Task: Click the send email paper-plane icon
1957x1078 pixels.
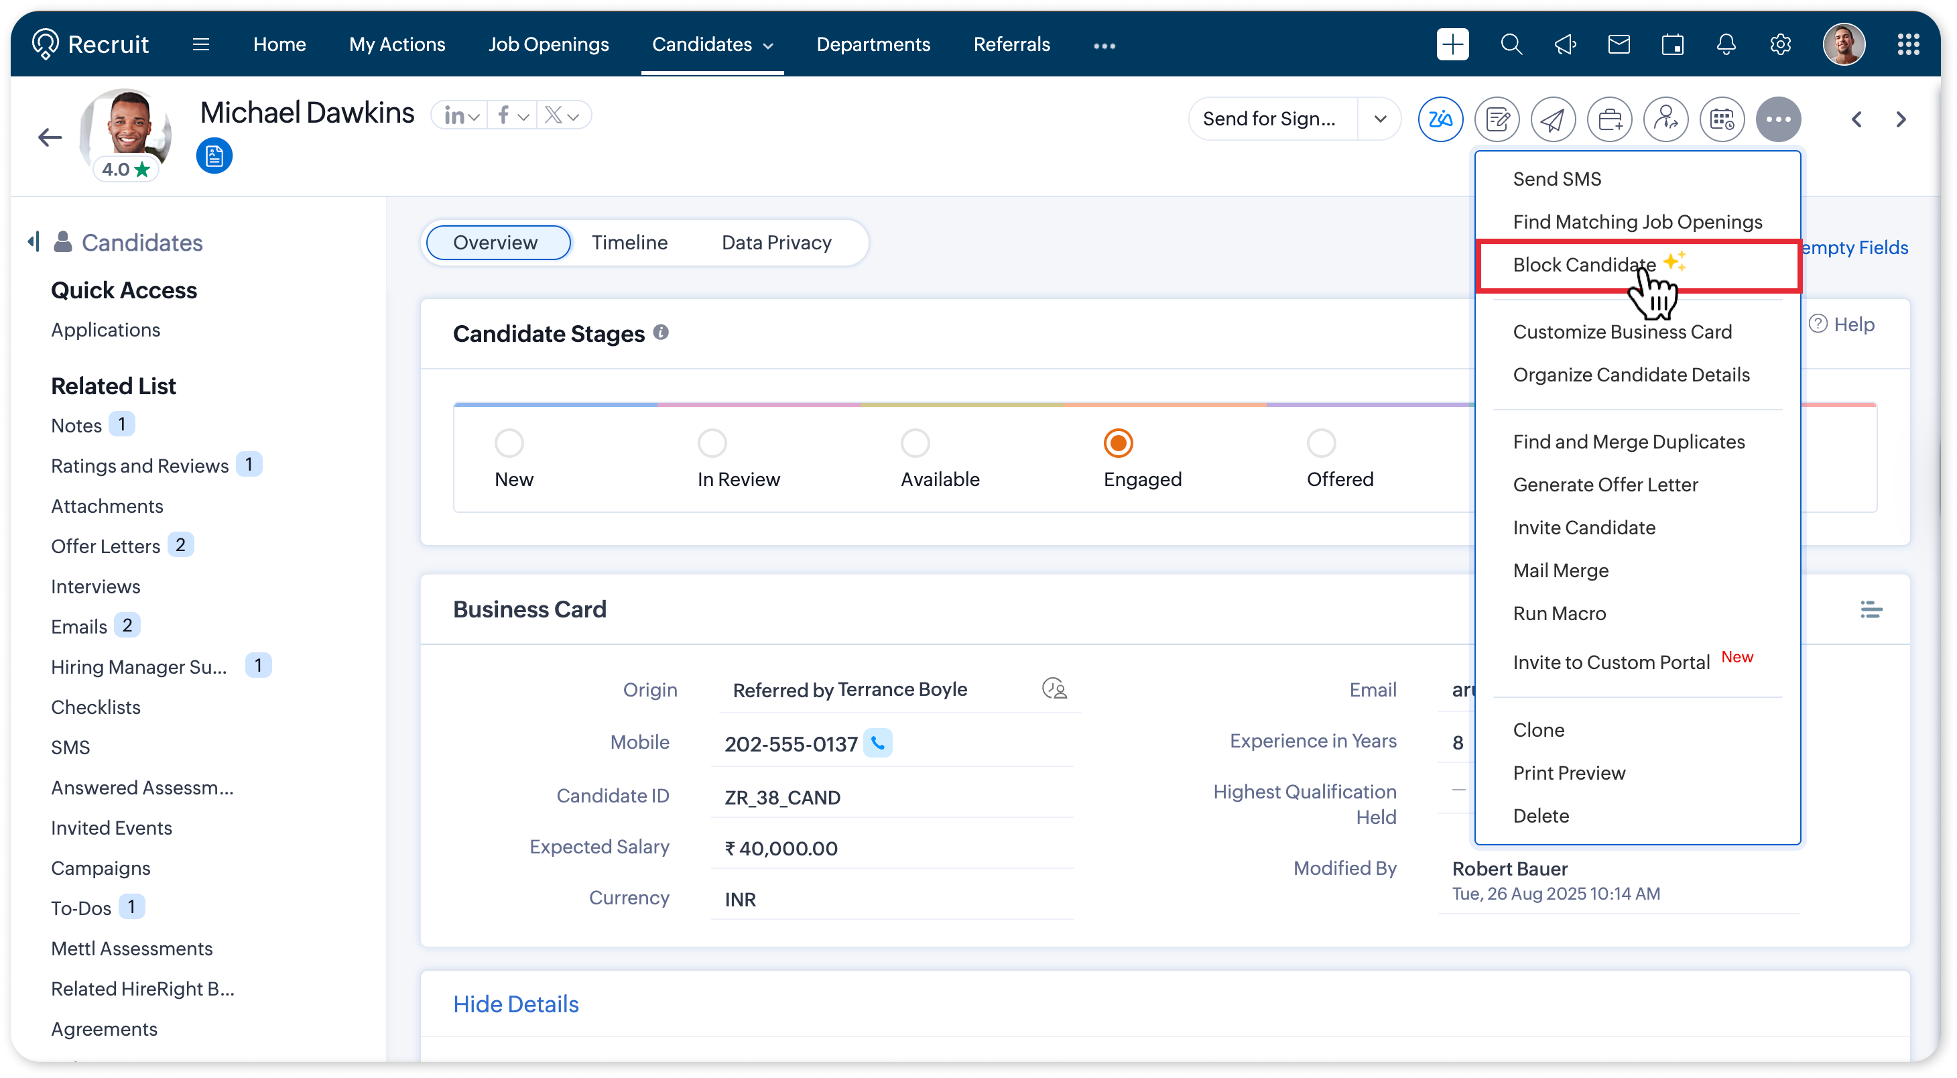Action: point(1552,119)
